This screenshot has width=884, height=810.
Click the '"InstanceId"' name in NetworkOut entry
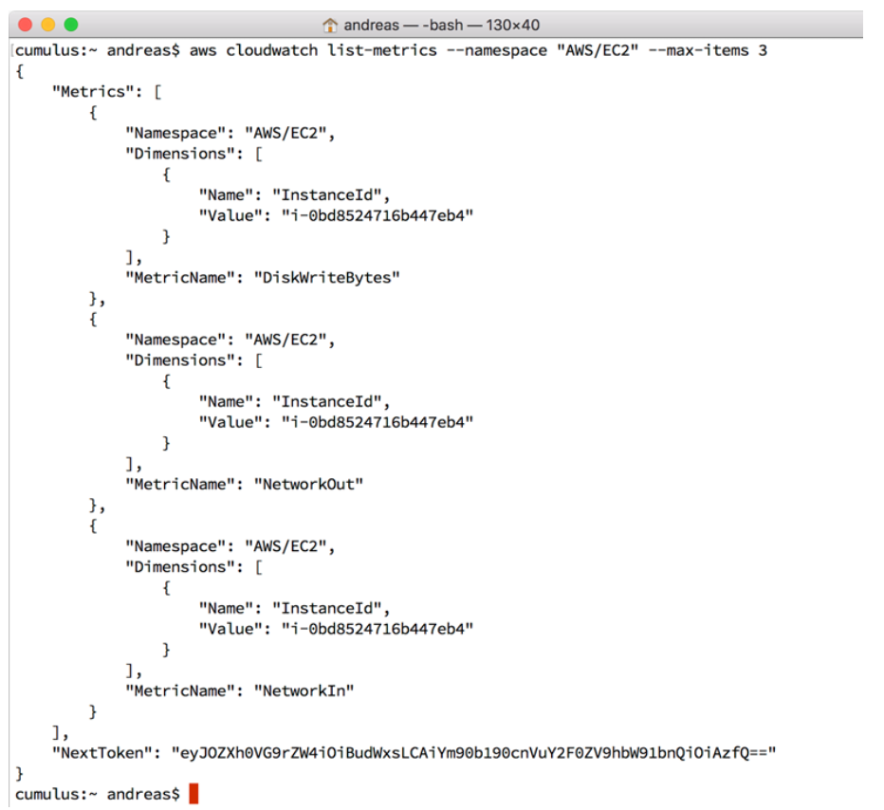click(x=327, y=402)
